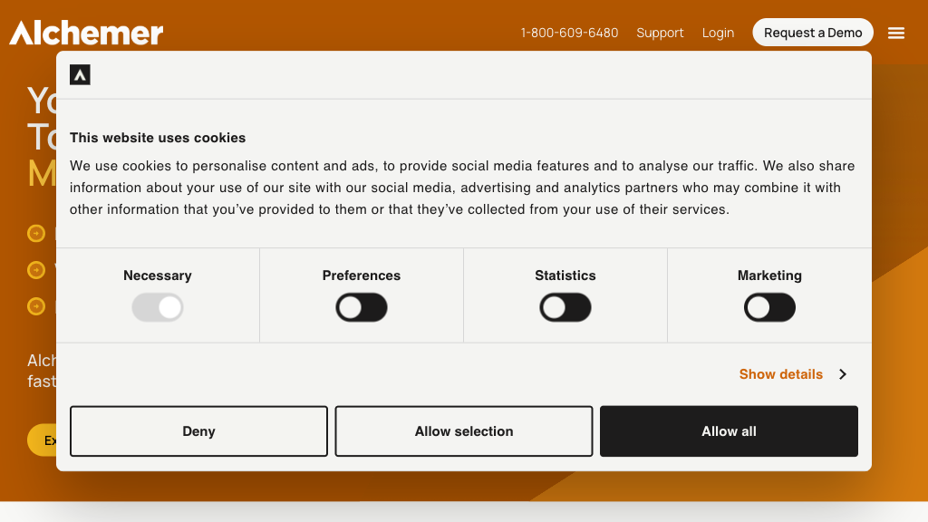Screen dimensions: 928x522
Task: Click the greyed-out Necessary cookies toggle
Action: pyautogui.click(x=158, y=308)
